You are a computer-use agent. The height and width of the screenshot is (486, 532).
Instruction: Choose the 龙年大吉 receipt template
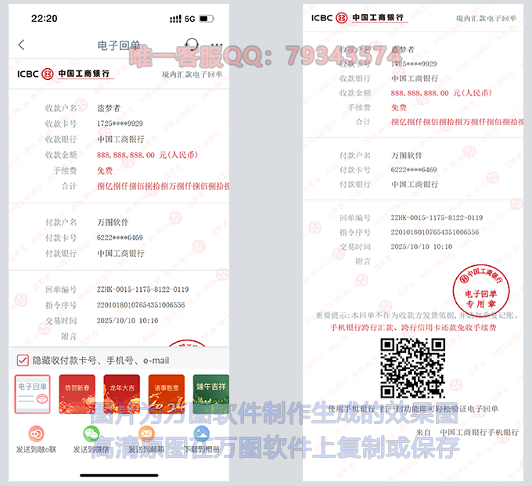pos(122,394)
